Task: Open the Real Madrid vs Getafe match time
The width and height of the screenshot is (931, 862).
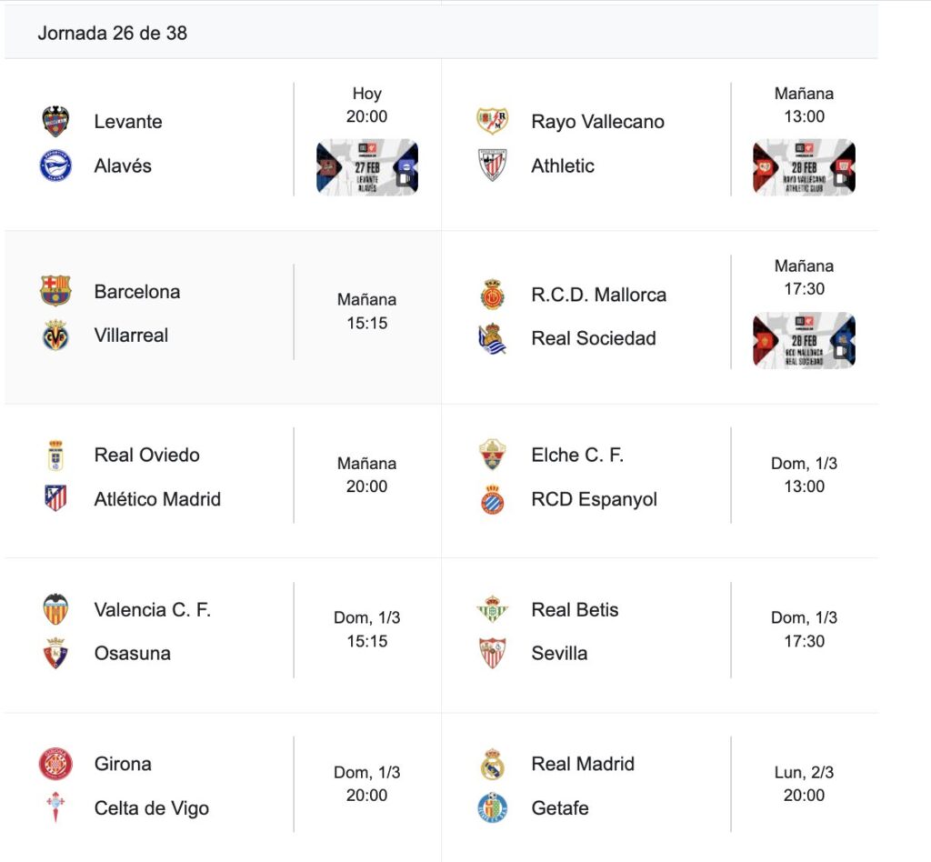Action: 804,784
